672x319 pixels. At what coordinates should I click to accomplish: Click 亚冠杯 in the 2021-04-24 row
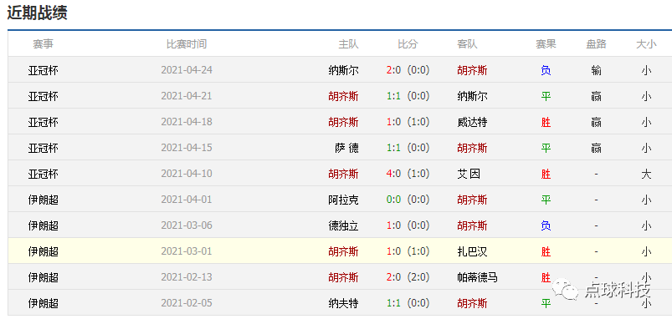pos(44,70)
